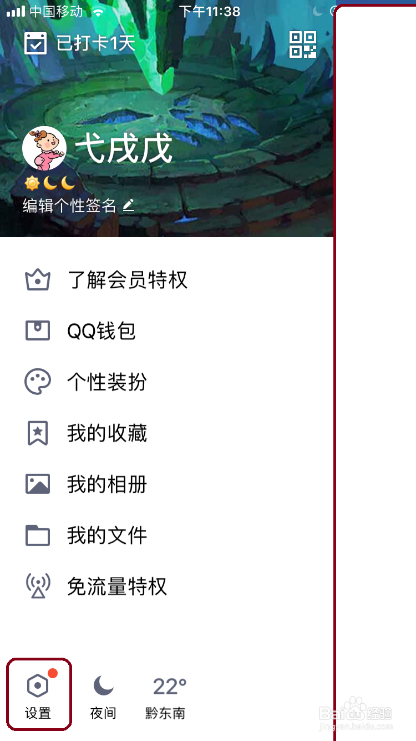Tap the check-in calendar icon
The image size is (416, 741).
(35, 43)
